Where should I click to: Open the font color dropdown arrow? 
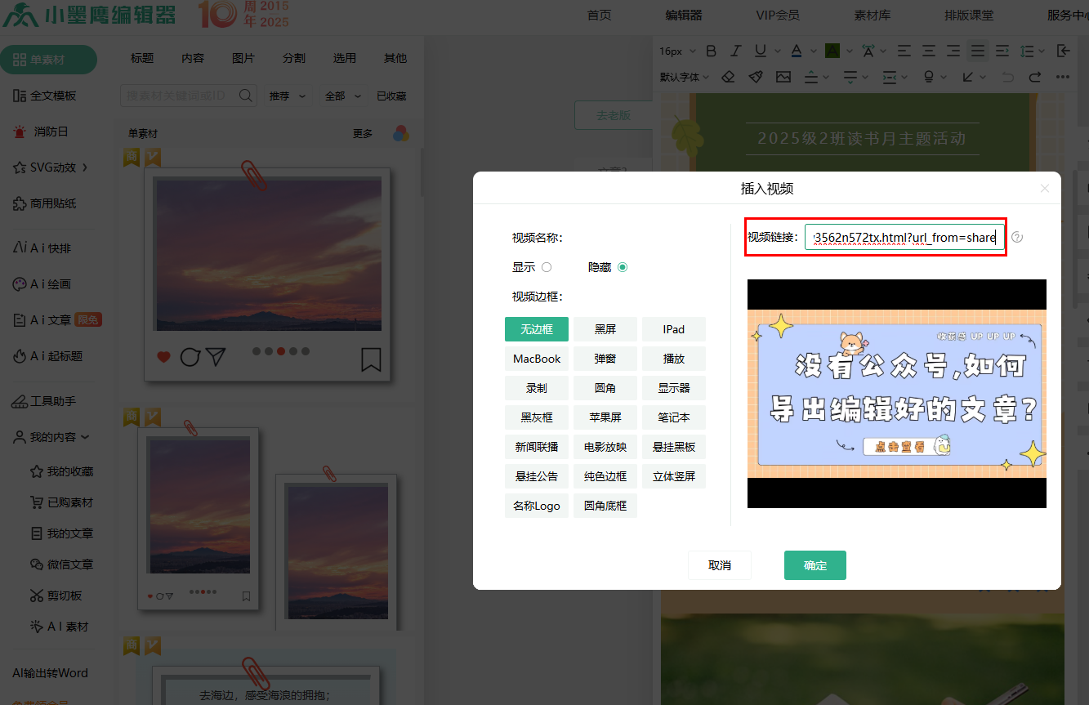(x=815, y=51)
